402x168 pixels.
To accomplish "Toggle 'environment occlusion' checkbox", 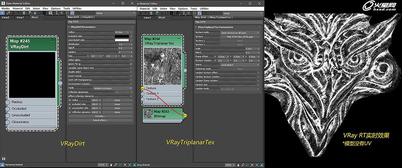I will 131,84.
